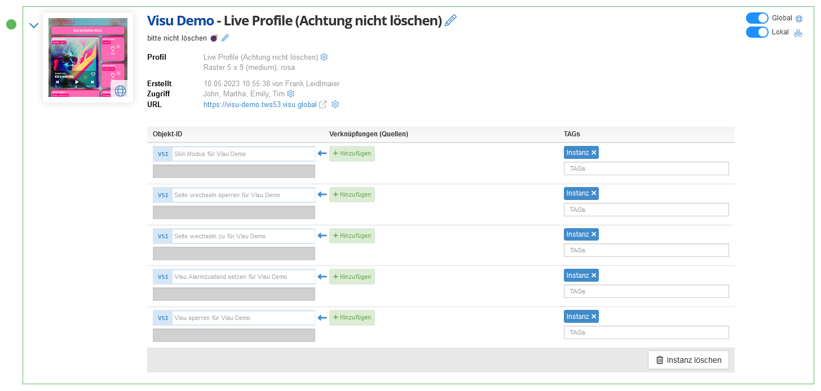
Task: Click blue arrow beside Seite wechseln sperren field
Action: click(322, 195)
